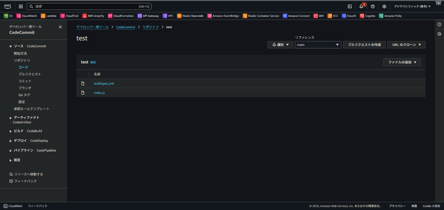Open CloudWatch bookmark shortcut
This screenshot has width=444, height=210.
click(27, 16)
